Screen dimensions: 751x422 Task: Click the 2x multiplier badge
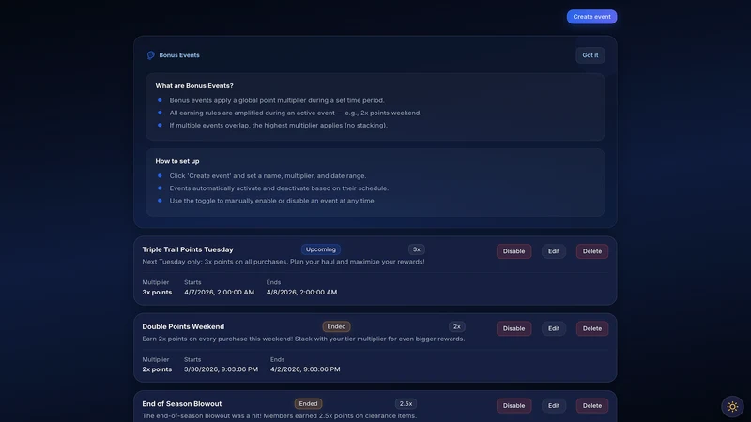[457, 326]
